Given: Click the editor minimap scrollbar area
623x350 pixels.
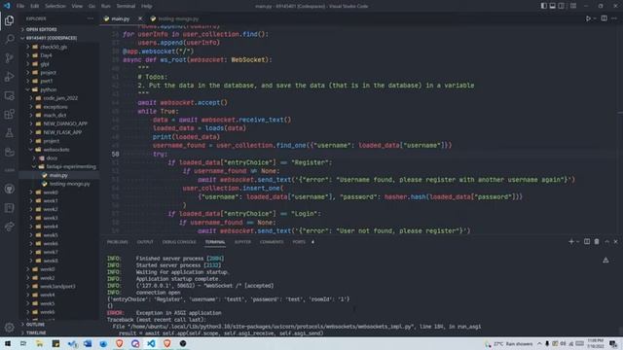Looking at the screenshot, I should [620, 129].
